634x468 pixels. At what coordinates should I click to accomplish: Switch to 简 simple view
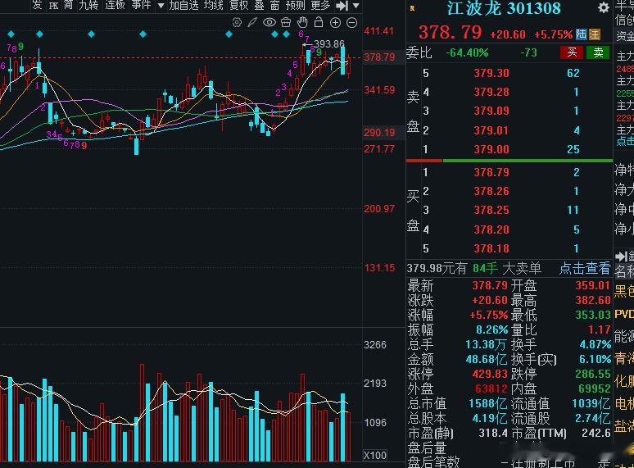coord(68,5)
